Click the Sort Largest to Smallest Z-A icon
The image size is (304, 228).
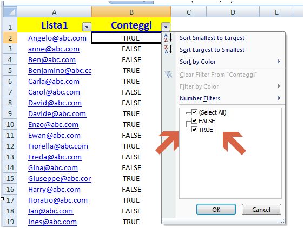coord(168,49)
